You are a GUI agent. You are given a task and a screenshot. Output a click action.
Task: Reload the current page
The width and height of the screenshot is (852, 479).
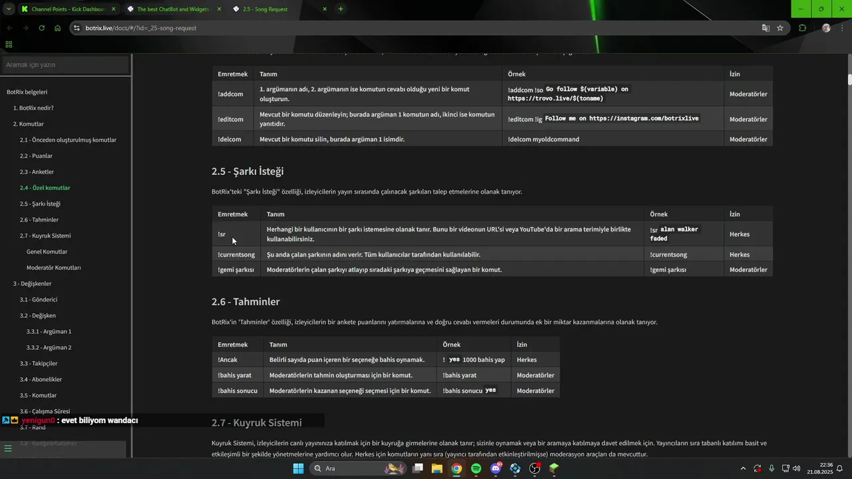41,28
